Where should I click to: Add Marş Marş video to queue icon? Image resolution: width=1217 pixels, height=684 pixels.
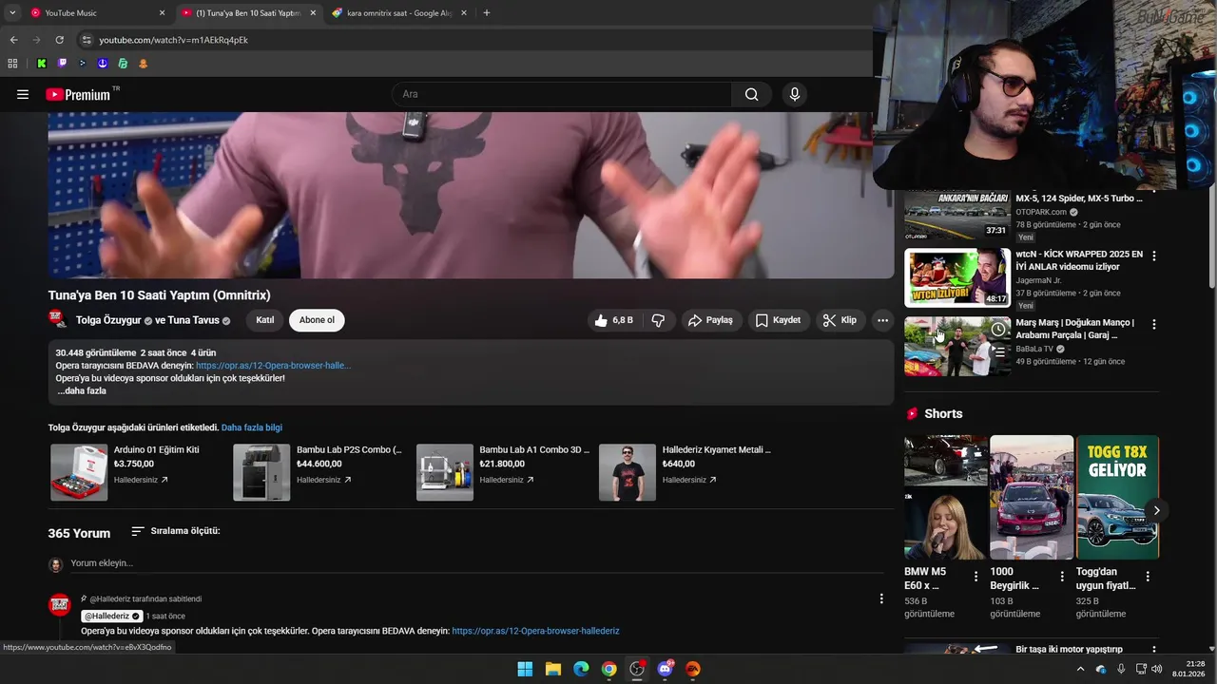(998, 351)
